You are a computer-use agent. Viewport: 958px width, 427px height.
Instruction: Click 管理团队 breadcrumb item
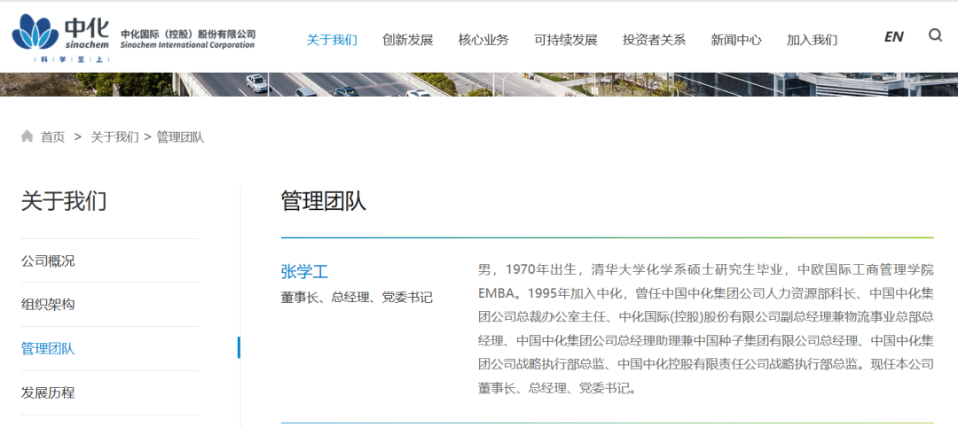(x=180, y=137)
